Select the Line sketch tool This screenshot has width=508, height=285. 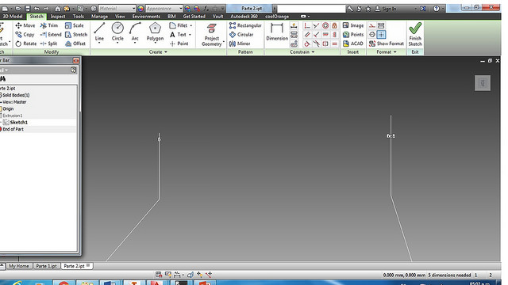(x=99, y=32)
